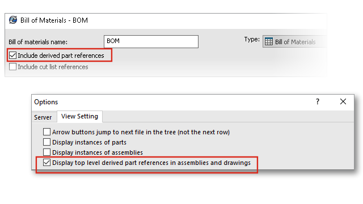Viewport: 363px width, 204px height.
Task: Click the table grid icon in Type field
Action: coord(268,41)
